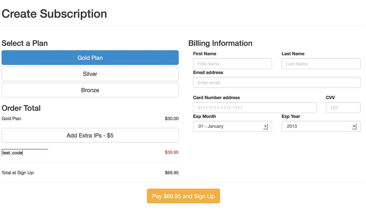
Task: Click the Email address label
Action: (x=208, y=72)
